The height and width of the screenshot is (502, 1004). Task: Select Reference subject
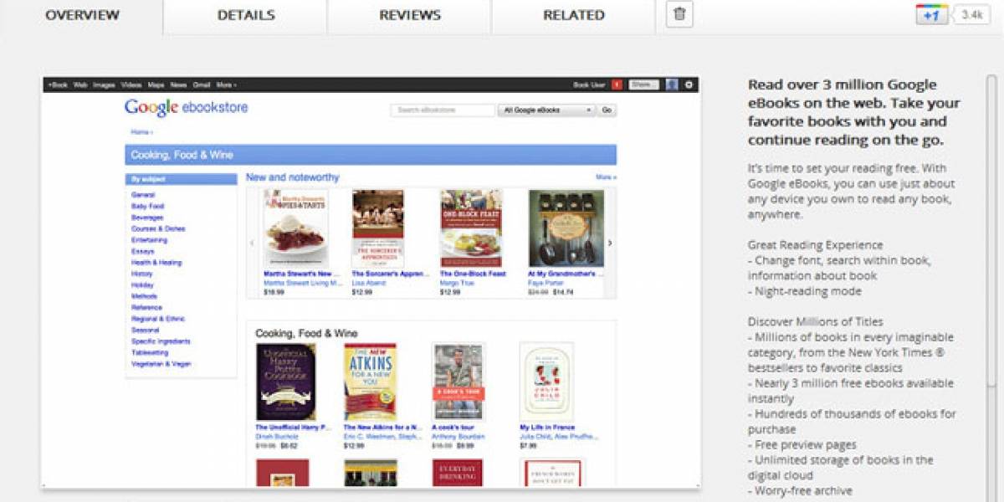click(x=146, y=308)
